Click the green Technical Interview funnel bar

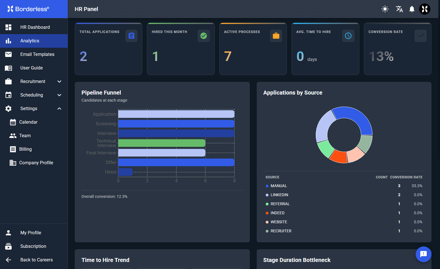(x=162, y=143)
